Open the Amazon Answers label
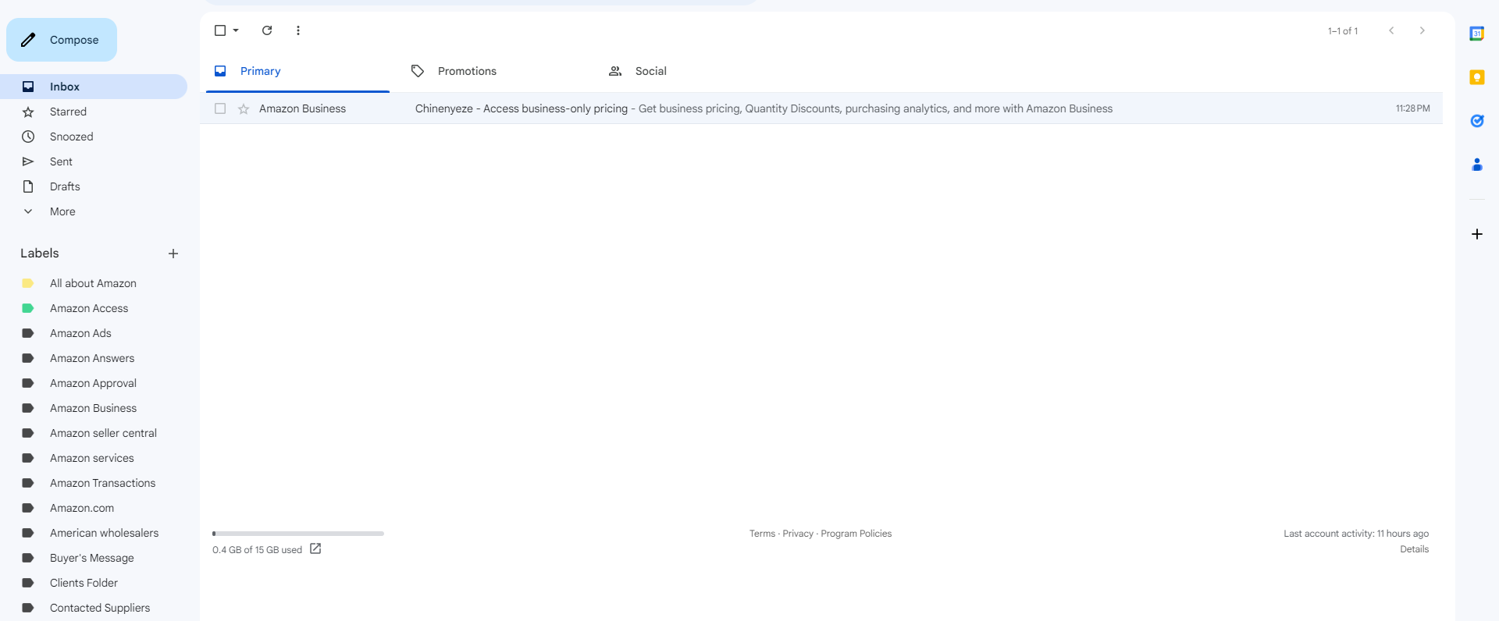 coord(94,358)
